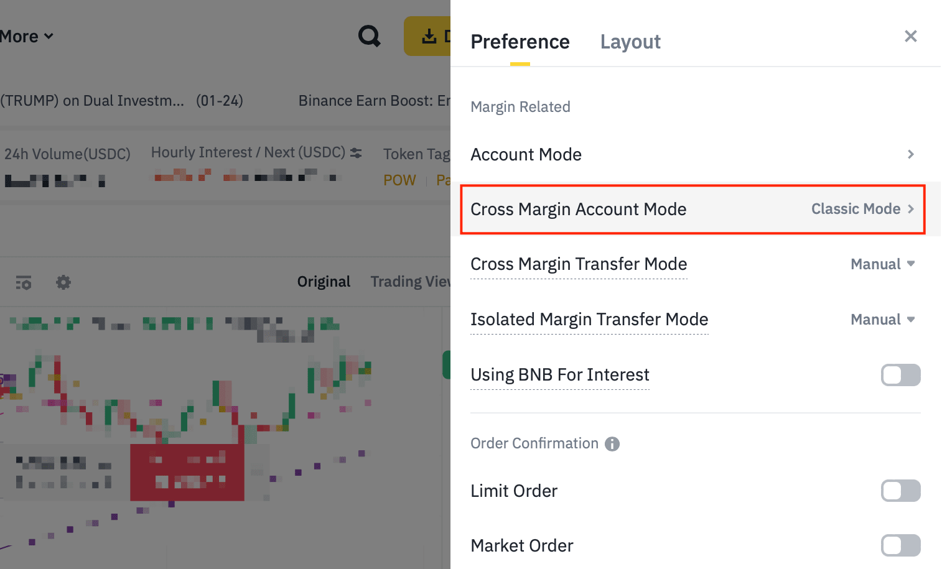Switch to the Layout tab
The image size is (942, 569).
[x=630, y=42]
